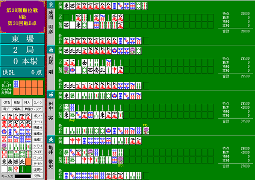Click the リーチR declaration button
This screenshot has height=180, width=255.
click(x=38, y=164)
